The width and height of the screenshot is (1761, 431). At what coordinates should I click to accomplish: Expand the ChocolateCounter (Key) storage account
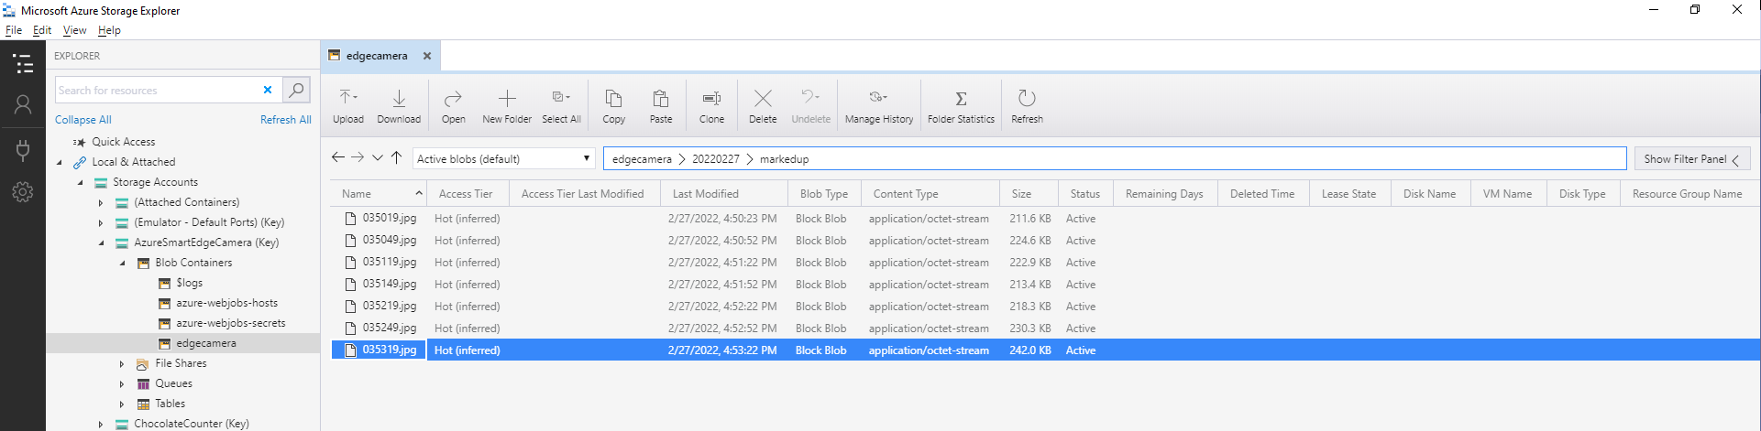coord(101,425)
